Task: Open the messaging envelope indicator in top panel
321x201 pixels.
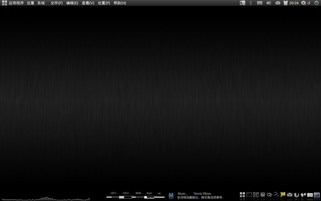Action: coord(278,3)
